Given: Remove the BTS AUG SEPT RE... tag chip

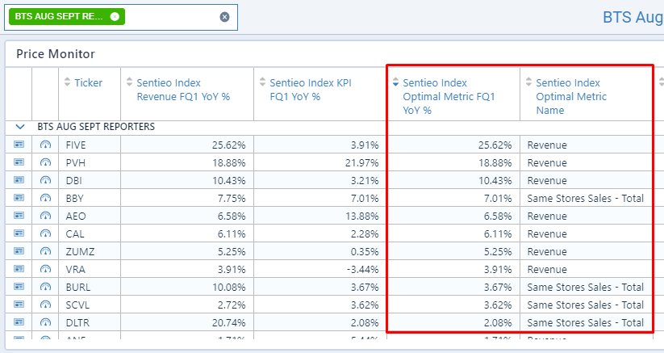Looking at the screenshot, I should pos(115,16).
